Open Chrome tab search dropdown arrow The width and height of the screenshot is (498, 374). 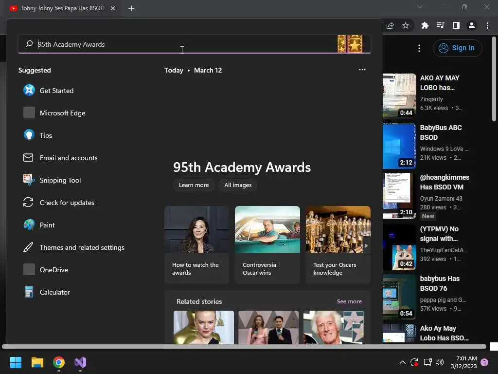pyautogui.click(x=420, y=7)
